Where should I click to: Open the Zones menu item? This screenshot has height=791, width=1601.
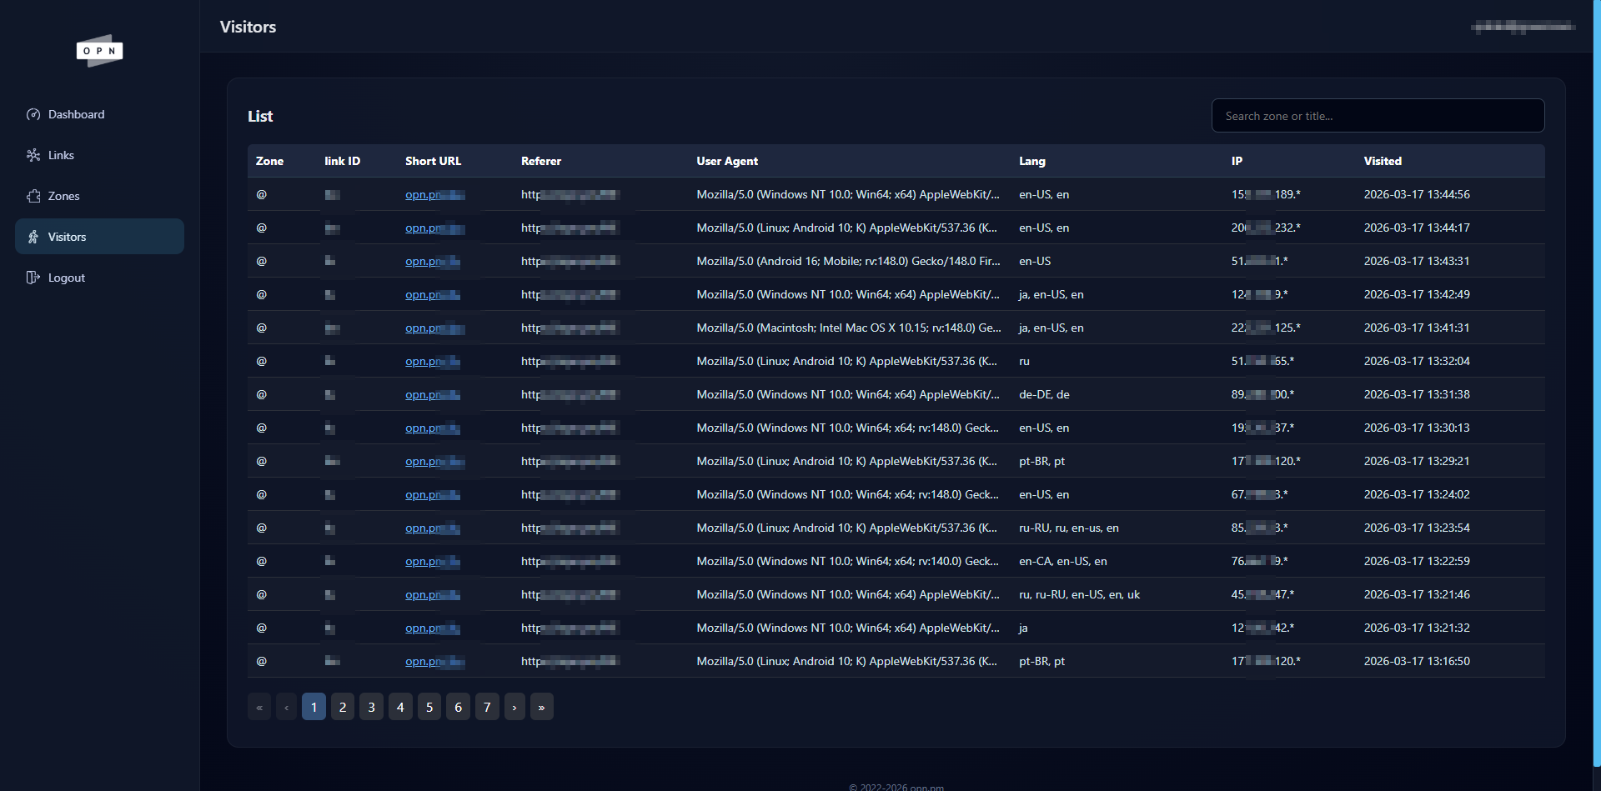click(99, 196)
